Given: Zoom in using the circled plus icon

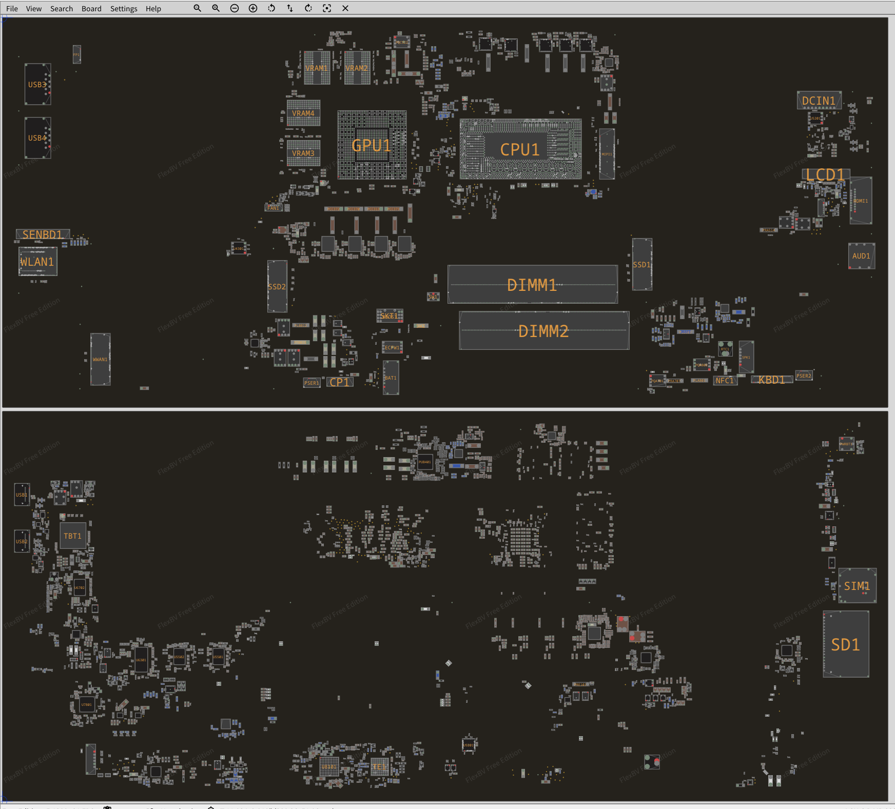Looking at the screenshot, I should tap(253, 8).
